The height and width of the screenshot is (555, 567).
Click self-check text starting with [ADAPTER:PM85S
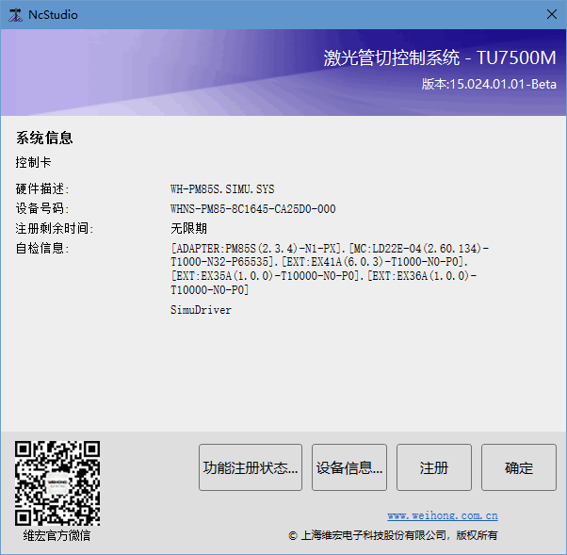coord(330,269)
